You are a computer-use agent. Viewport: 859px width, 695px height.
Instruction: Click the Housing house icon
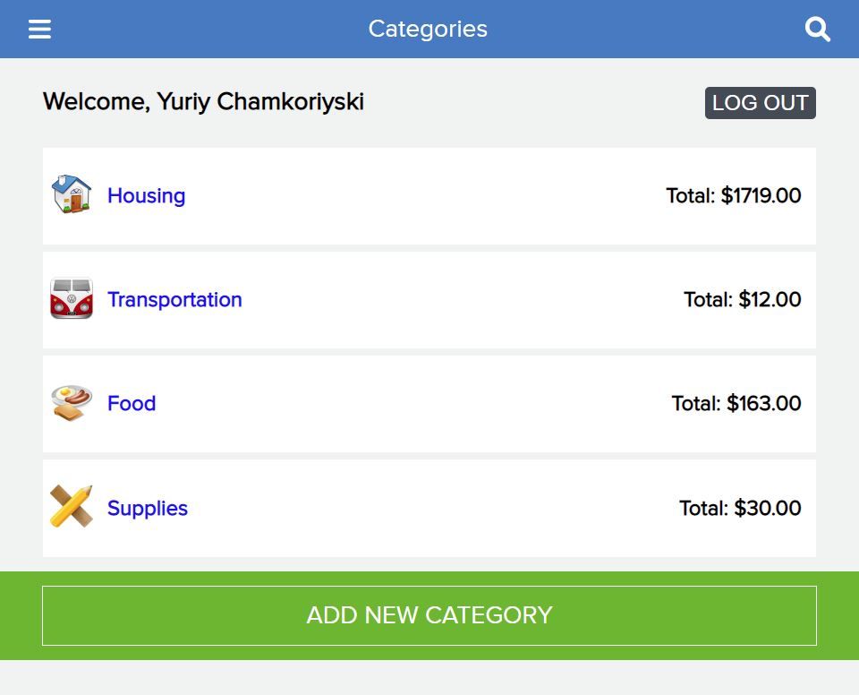(72, 194)
